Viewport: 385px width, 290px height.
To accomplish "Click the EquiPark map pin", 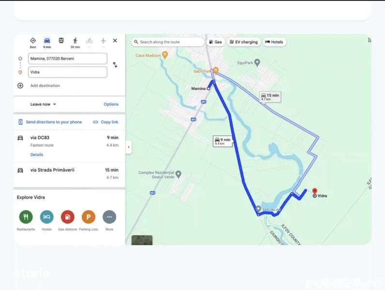I will click(x=257, y=62).
